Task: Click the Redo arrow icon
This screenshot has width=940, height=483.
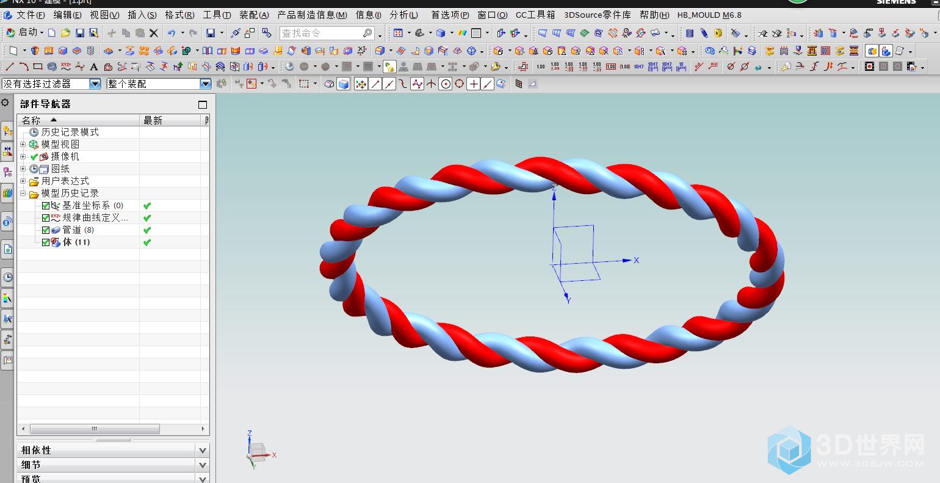Action: [x=193, y=33]
